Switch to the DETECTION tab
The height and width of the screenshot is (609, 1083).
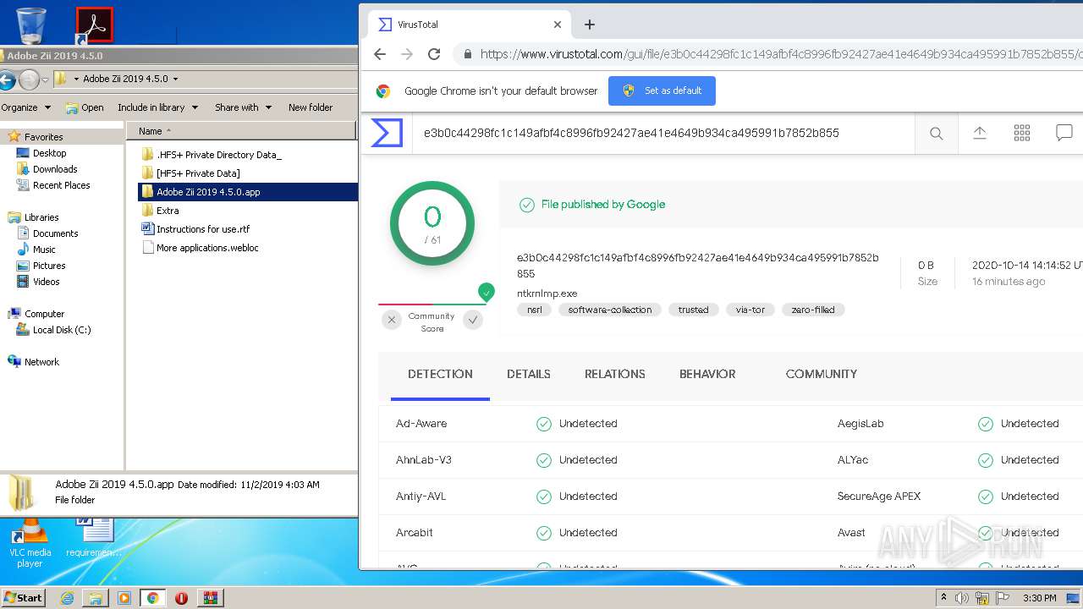pos(440,374)
